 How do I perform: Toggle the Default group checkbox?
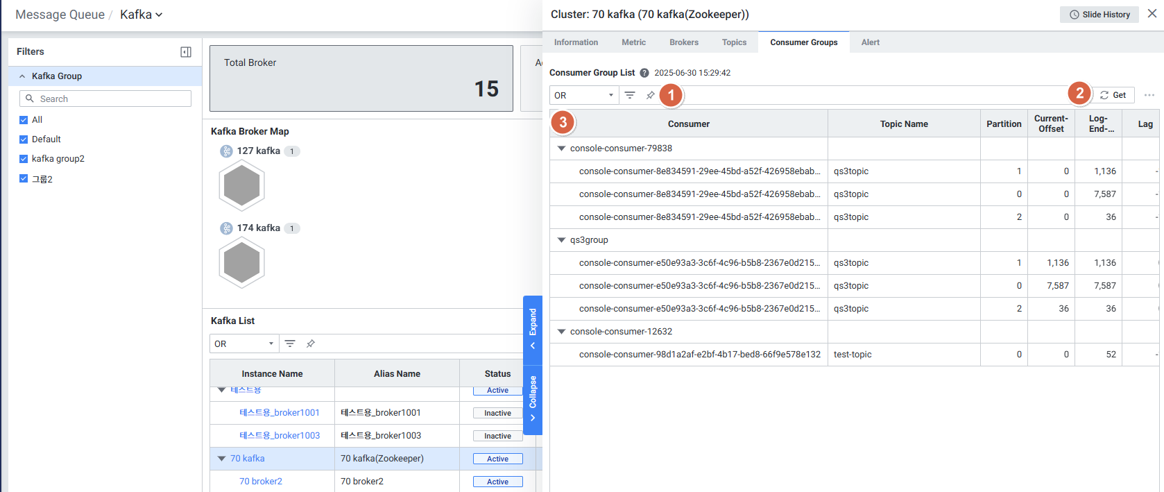tap(24, 139)
